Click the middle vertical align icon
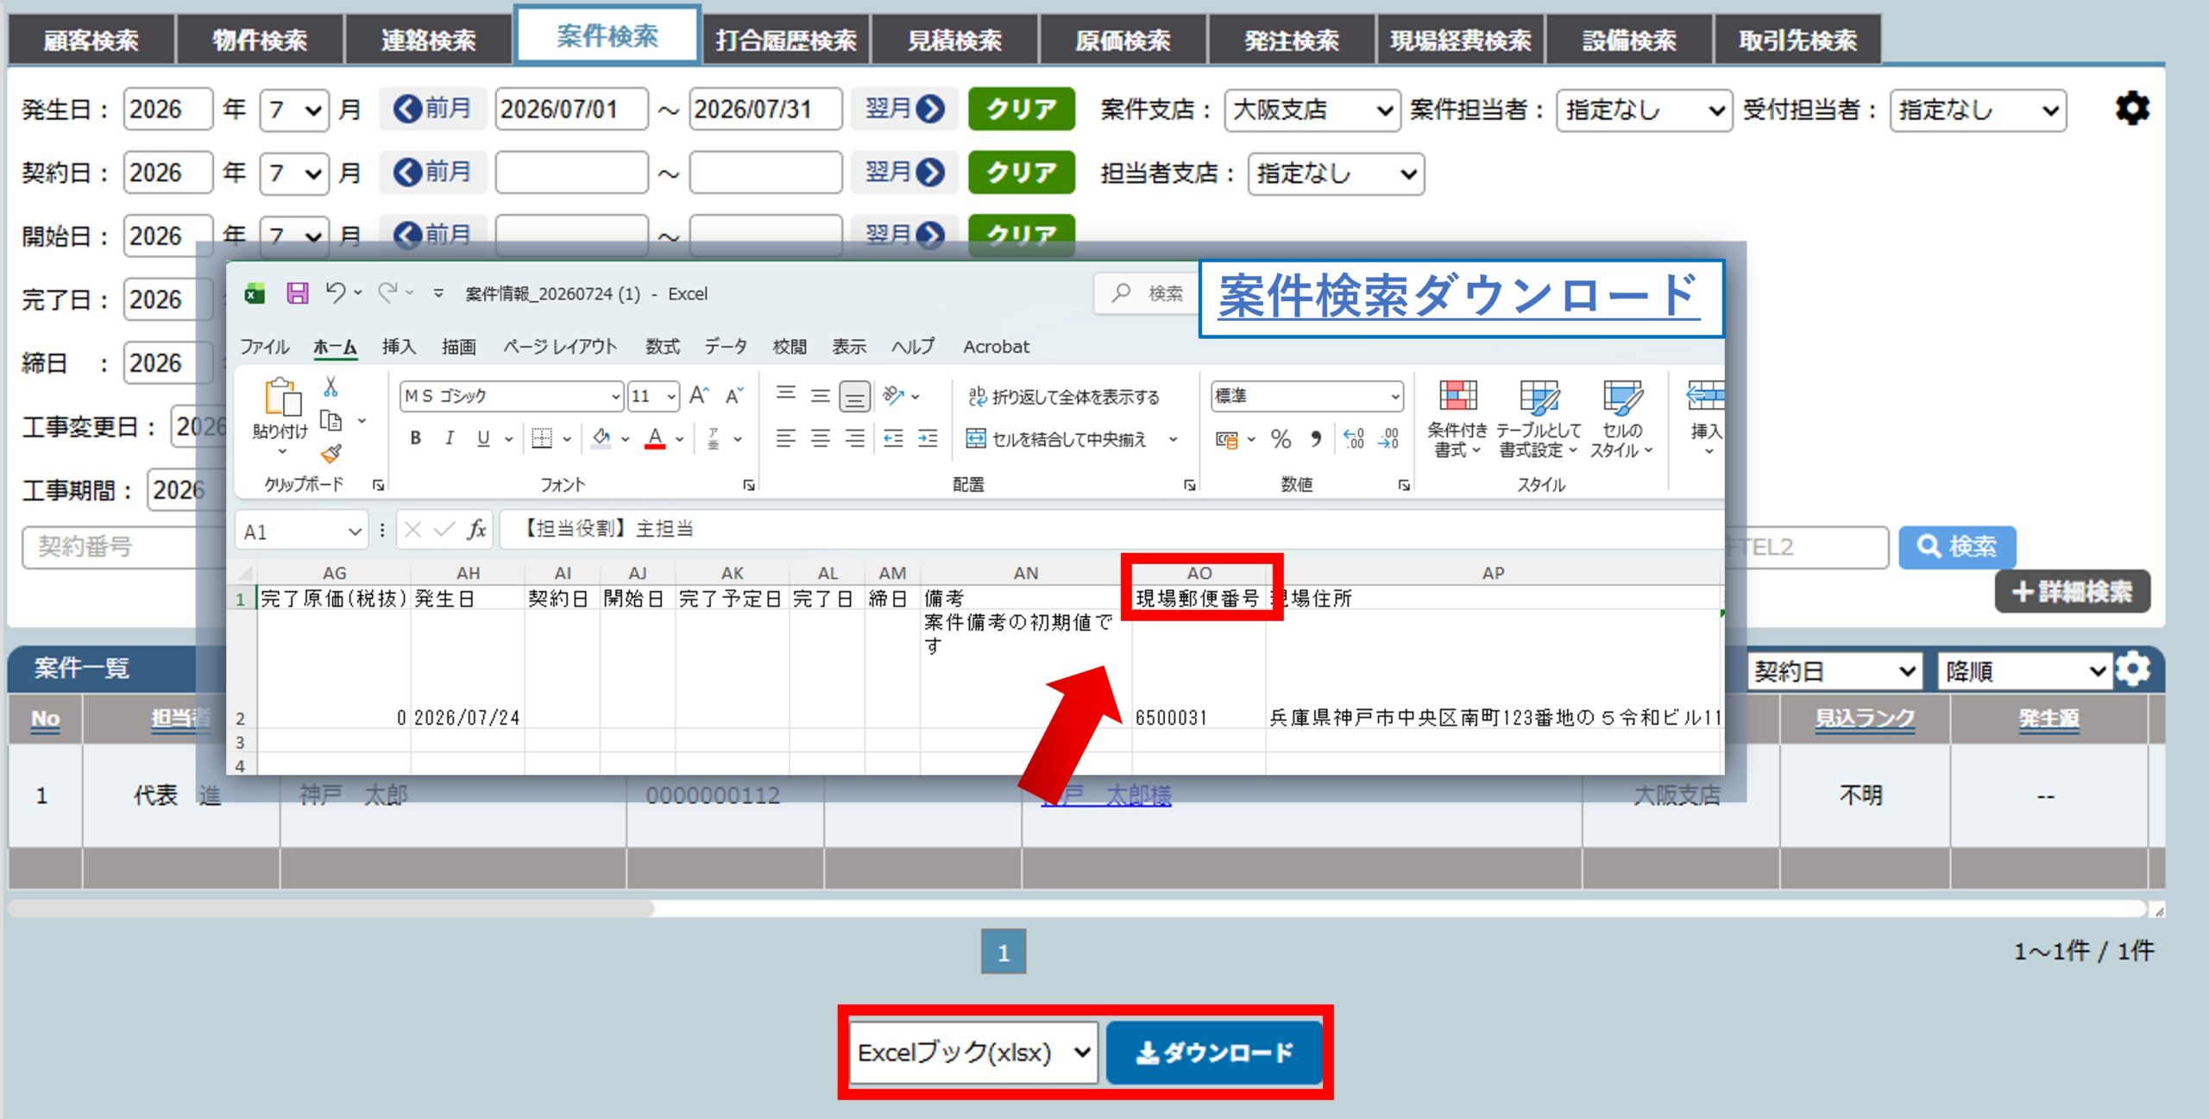The height and width of the screenshot is (1119, 2209). pos(820,395)
